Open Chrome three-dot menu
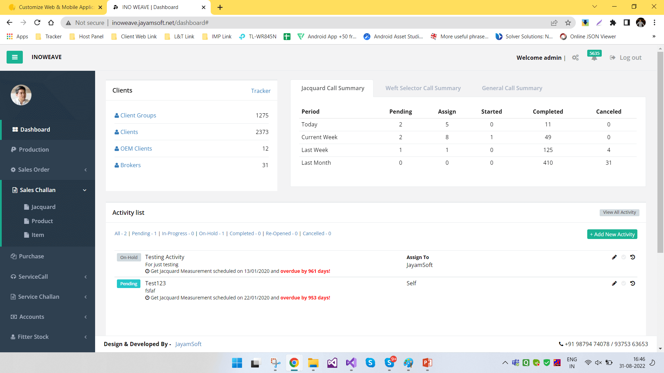Screen dimensions: 664x373 click(654, 22)
